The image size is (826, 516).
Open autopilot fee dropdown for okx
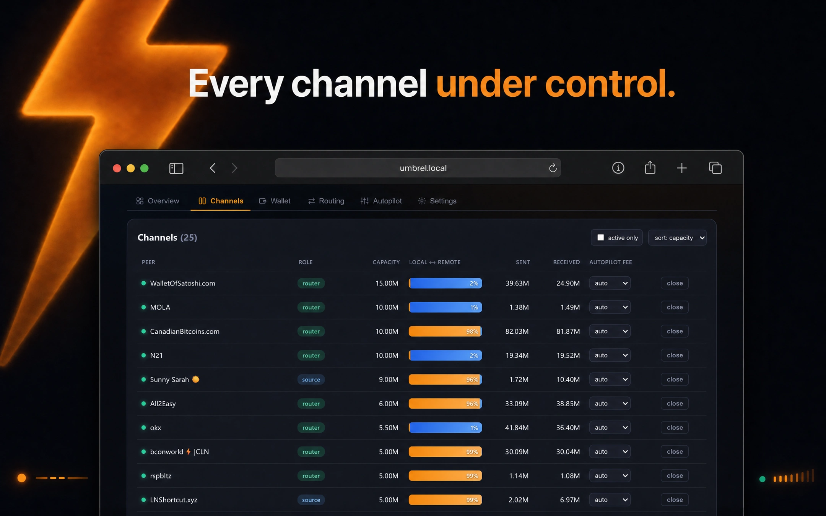coord(610,428)
